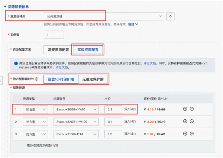The image size is (223, 158).
Task: Click remove icon in row 1 (A10)
Action: click(192, 109)
